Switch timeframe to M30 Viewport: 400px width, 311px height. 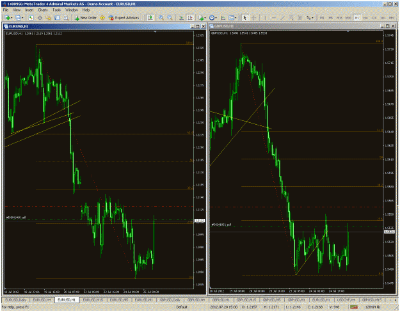coord(348,18)
